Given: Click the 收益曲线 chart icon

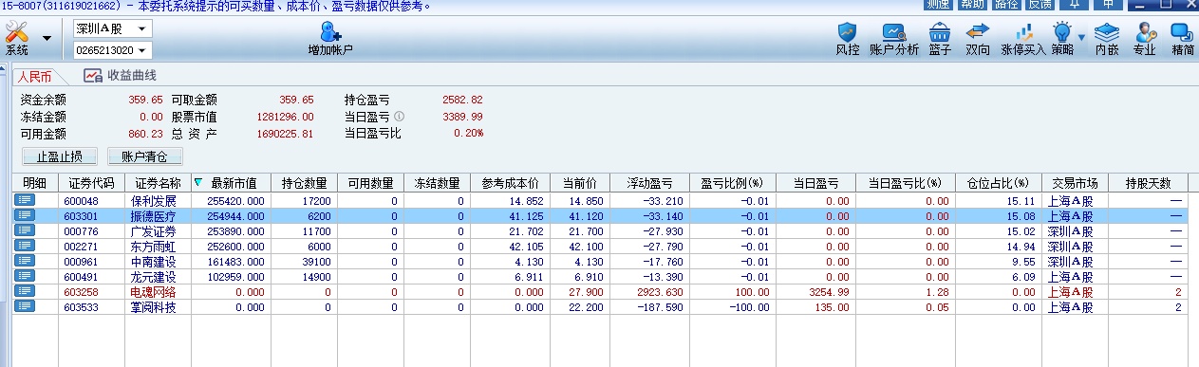Looking at the screenshot, I should coord(92,76).
